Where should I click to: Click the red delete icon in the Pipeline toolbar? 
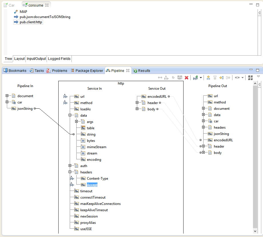point(186,78)
